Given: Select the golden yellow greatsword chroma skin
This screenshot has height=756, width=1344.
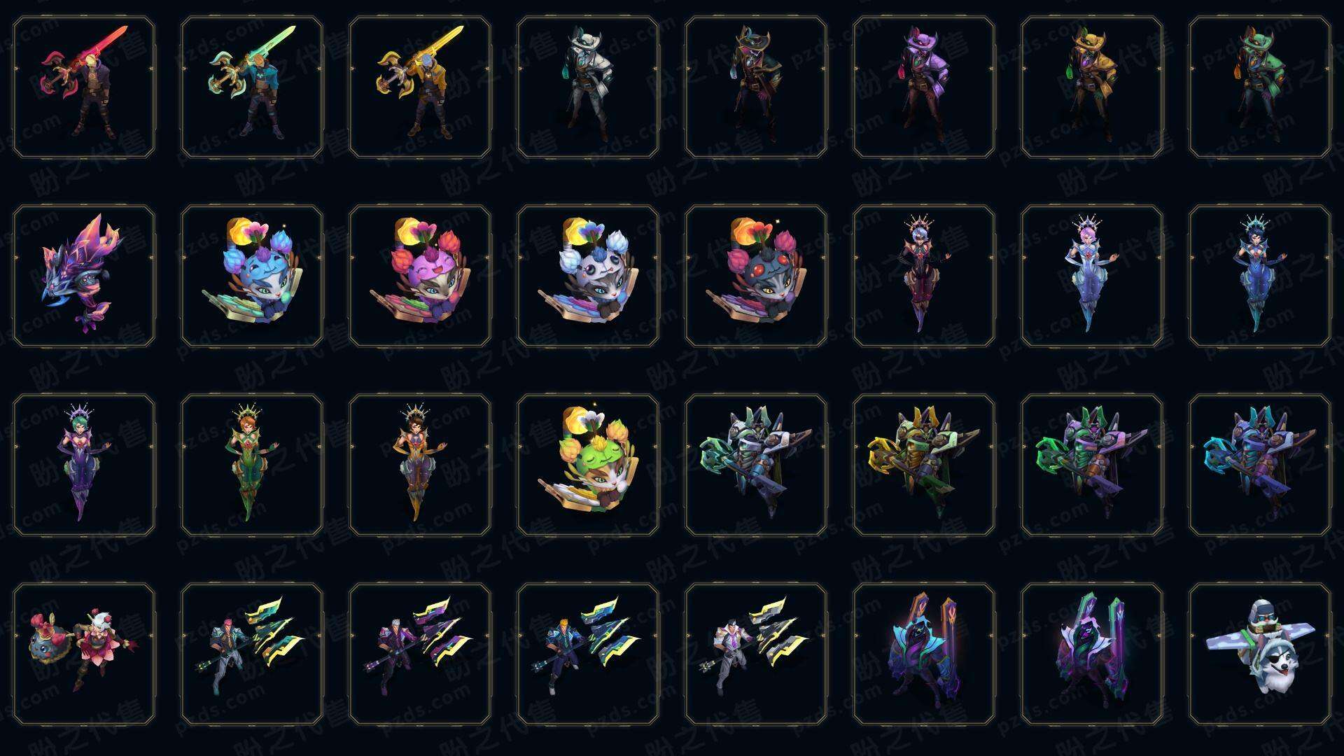Looking at the screenshot, I should click(420, 87).
